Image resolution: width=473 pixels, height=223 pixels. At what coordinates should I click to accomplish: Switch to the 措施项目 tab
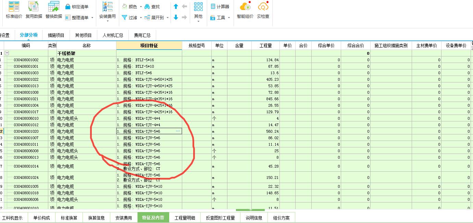(56, 35)
